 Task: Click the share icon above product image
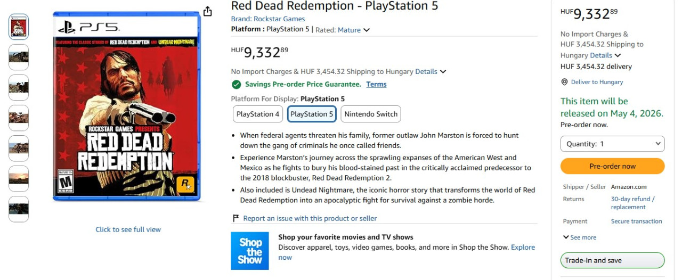[208, 12]
